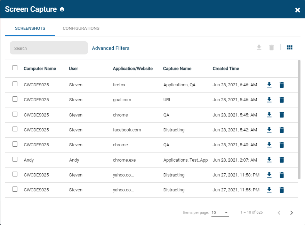
Task: Delete the facebook.com screenshot row
Action: pos(282,130)
